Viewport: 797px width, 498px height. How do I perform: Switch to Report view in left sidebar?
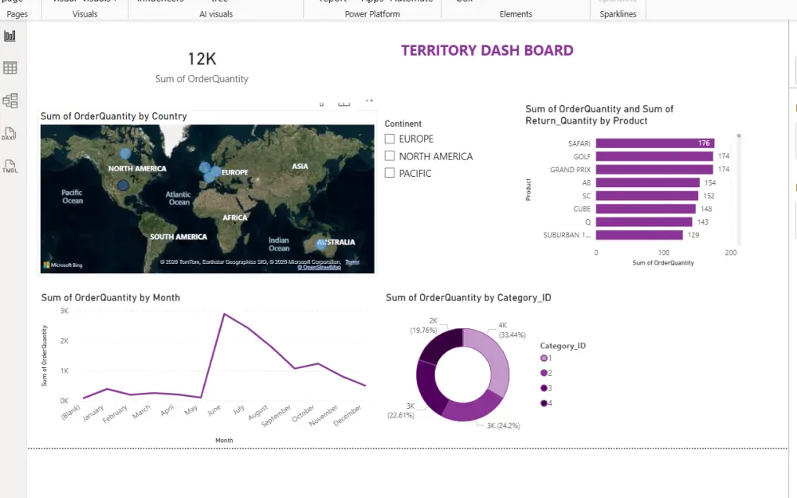(x=10, y=36)
